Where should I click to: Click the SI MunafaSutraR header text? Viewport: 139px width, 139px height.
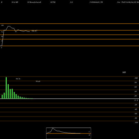coord(34,2)
